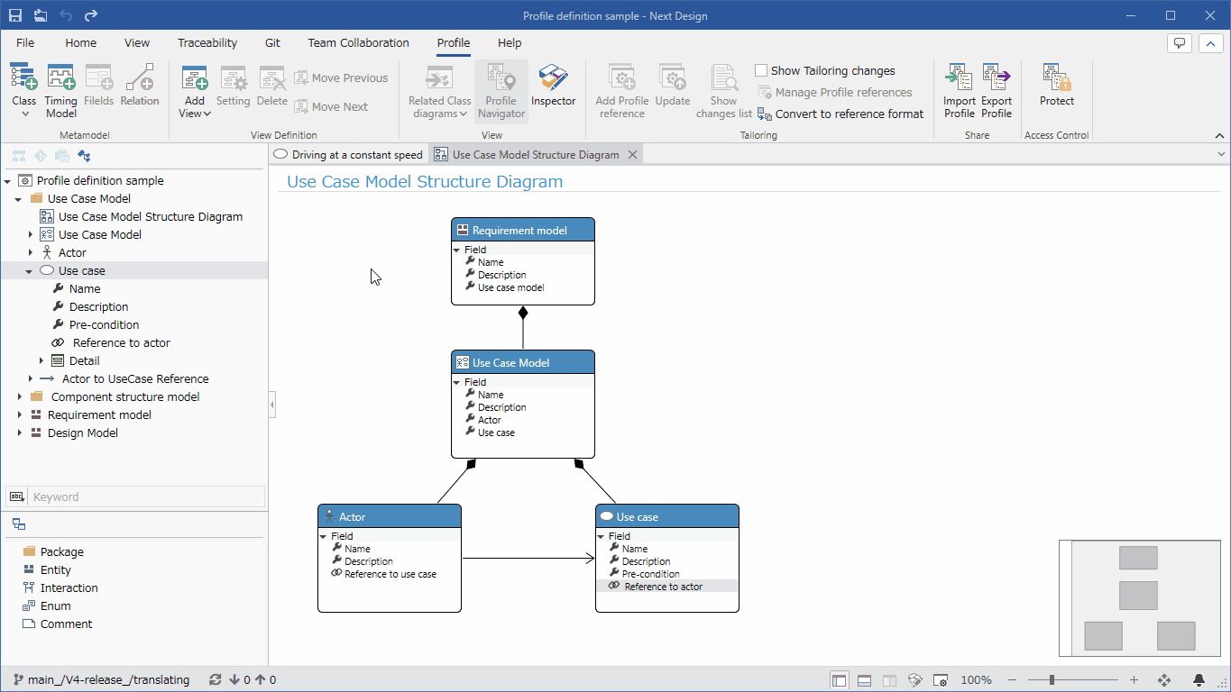1231x692 pixels.
Task: Expand Actor to UseCase Reference node
Action: 31,379
